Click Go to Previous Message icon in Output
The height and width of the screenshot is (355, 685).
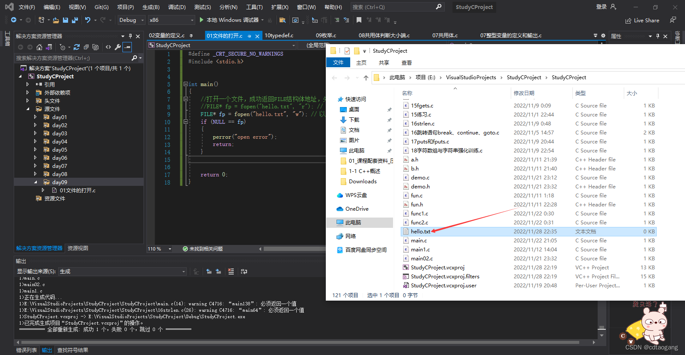(209, 271)
